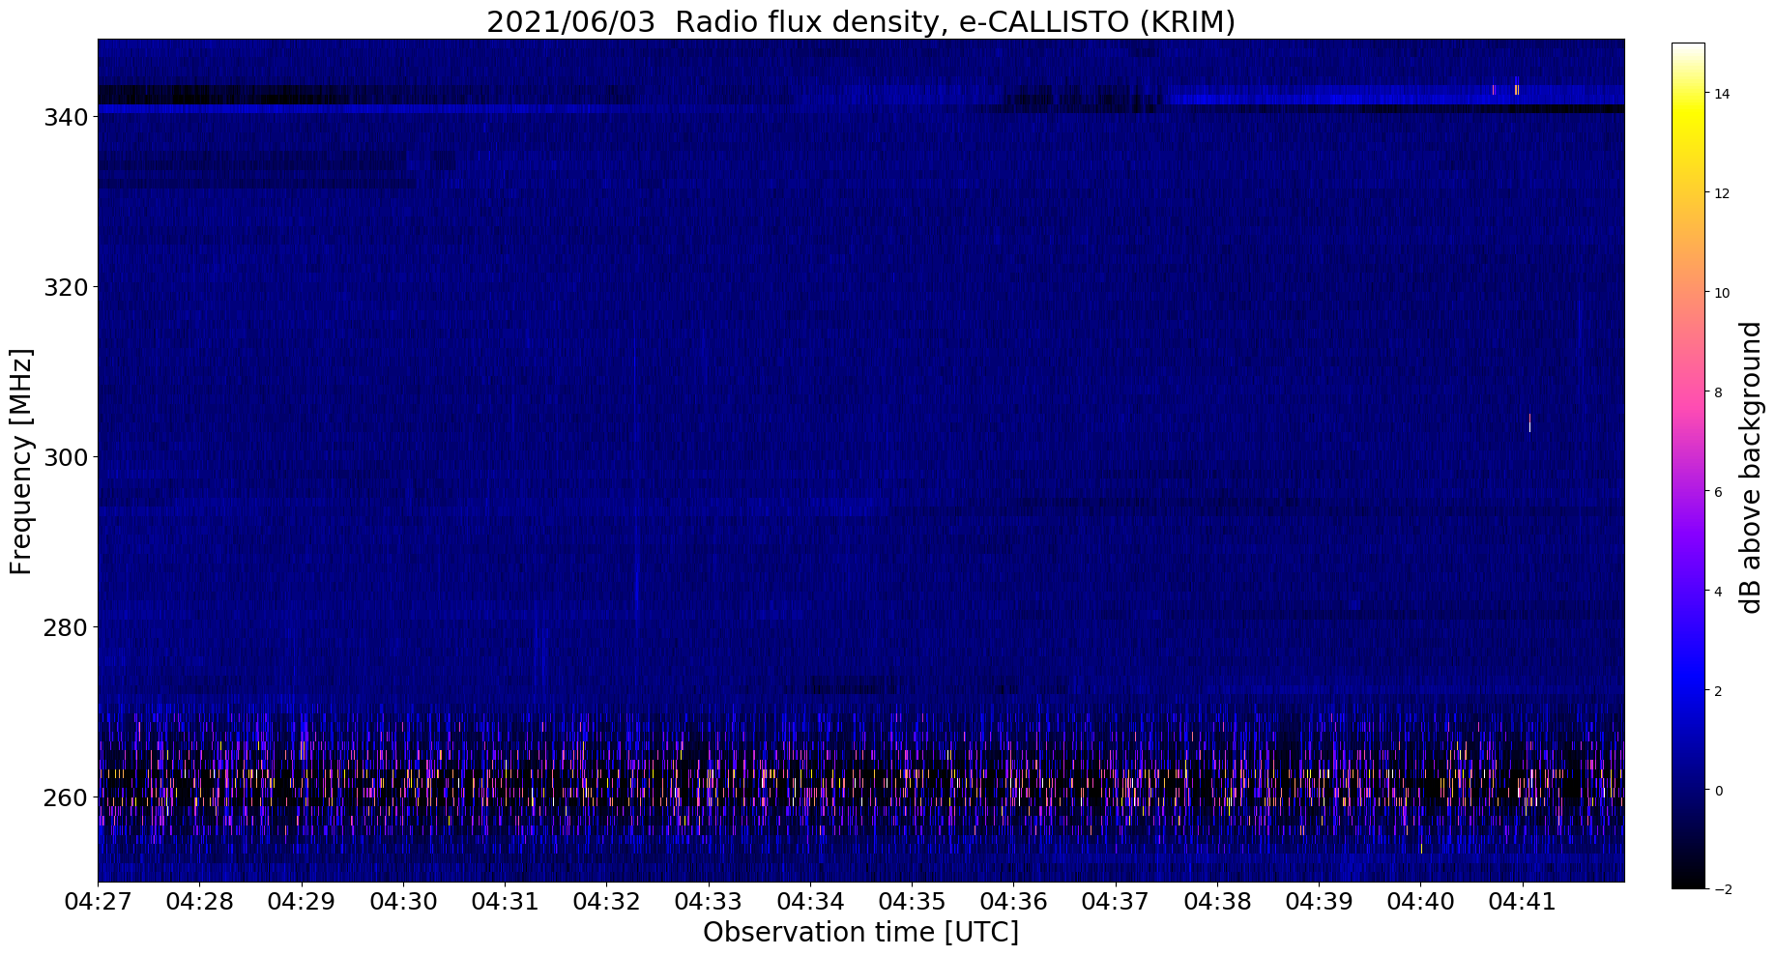The height and width of the screenshot is (956, 1775).
Task: Click the 04:33 time tick label
Action: click(x=709, y=902)
